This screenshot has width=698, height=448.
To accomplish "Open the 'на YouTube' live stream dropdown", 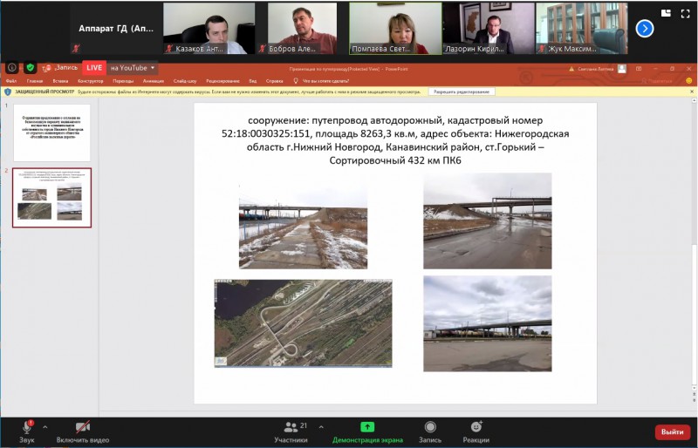I will tap(133, 67).
